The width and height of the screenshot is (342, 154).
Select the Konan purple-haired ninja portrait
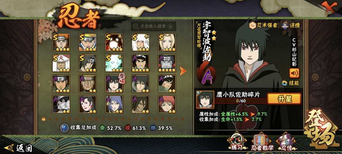[114, 104]
